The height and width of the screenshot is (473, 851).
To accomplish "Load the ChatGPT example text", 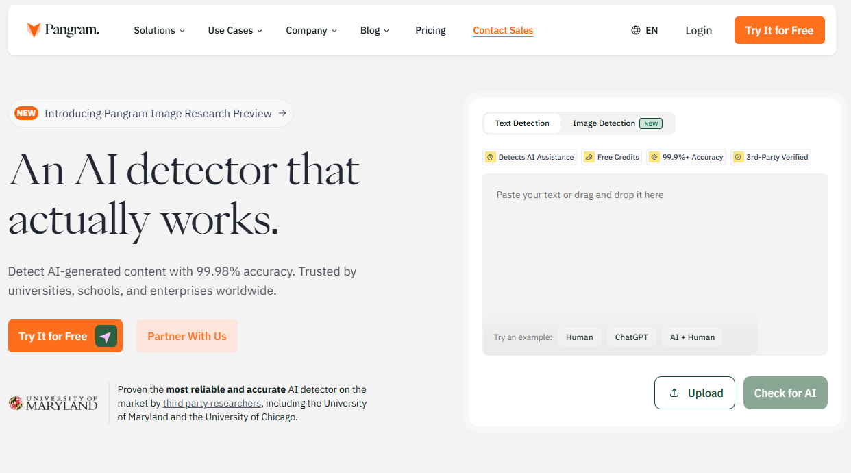I will point(632,337).
